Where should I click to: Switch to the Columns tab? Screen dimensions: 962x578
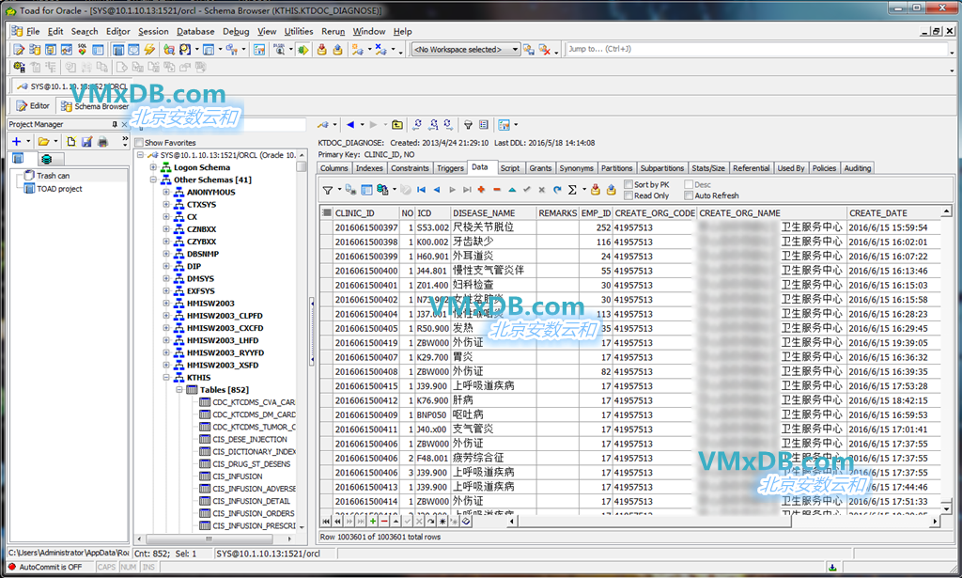click(334, 168)
